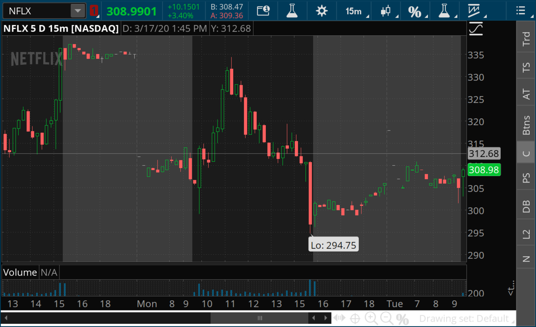This screenshot has width=536, height=327.
Task: Click the date readout D: 3/17/20 1:45 PM
Action: pos(165,29)
